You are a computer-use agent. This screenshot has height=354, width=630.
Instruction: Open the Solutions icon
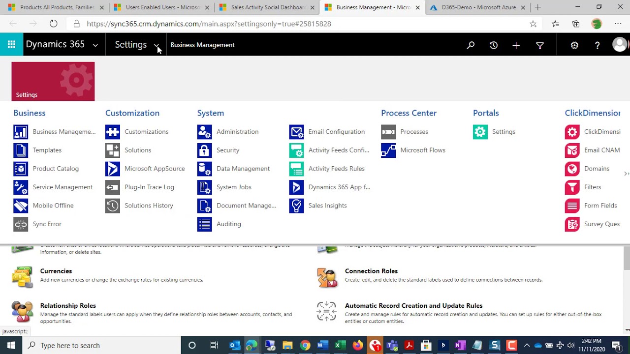[113, 150]
